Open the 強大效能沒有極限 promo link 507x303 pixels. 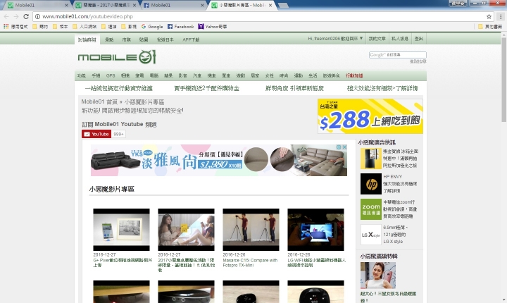382,88
